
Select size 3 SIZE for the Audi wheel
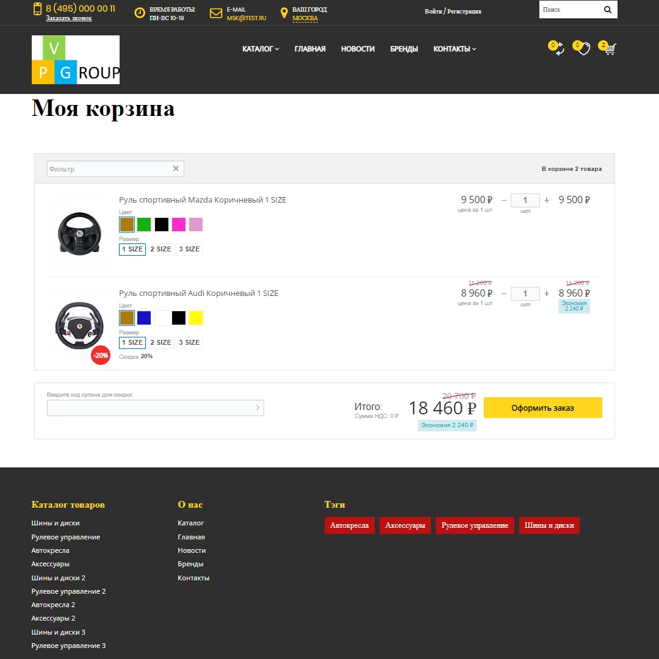click(x=189, y=342)
